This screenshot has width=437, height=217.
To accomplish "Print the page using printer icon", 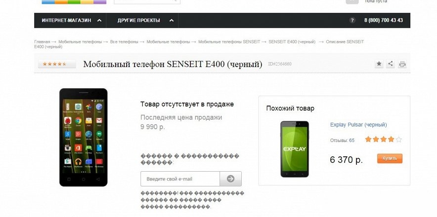I will [x=402, y=64].
